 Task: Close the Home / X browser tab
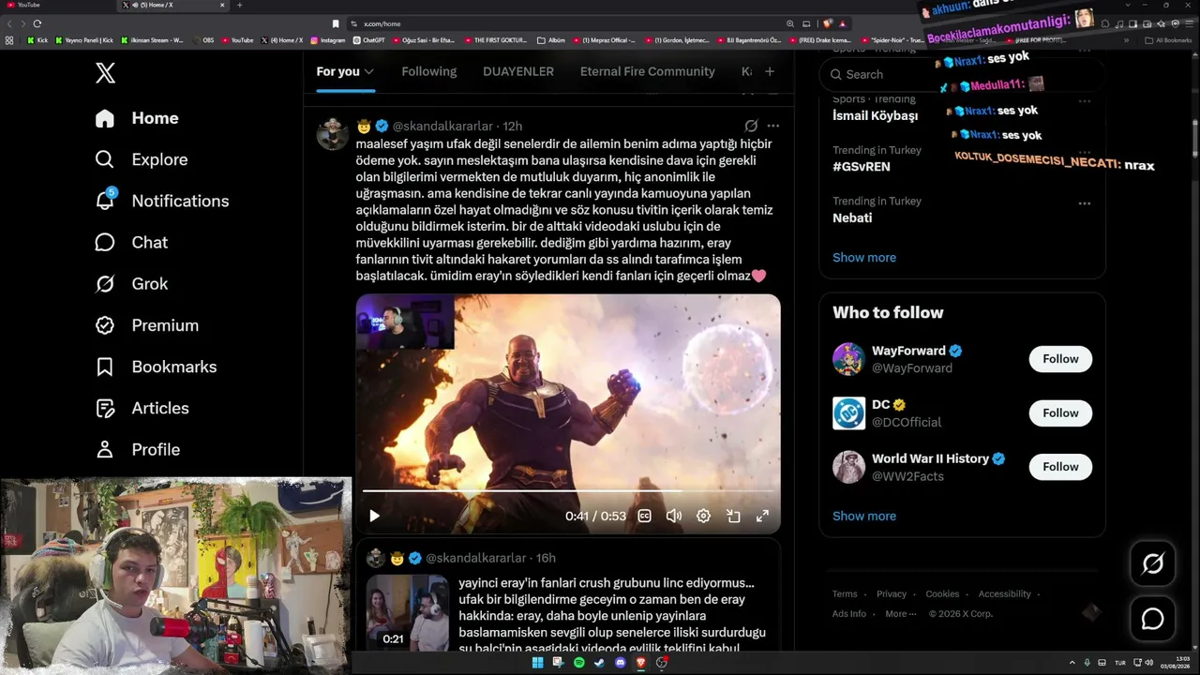pyautogui.click(x=222, y=6)
